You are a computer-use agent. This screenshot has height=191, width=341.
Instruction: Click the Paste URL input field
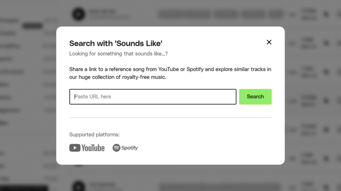(x=153, y=96)
